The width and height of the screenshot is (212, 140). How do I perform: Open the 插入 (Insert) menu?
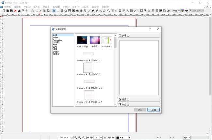[37, 7]
